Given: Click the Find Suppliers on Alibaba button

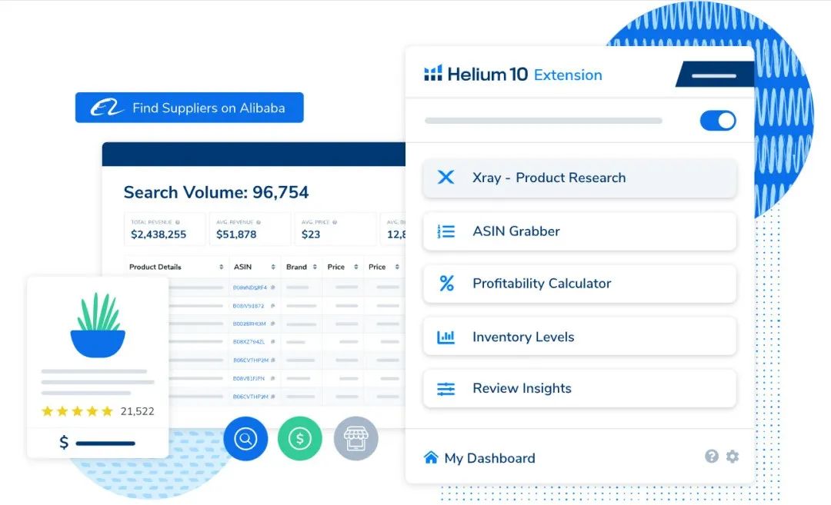Looking at the screenshot, I should click(x=189, y=108).
